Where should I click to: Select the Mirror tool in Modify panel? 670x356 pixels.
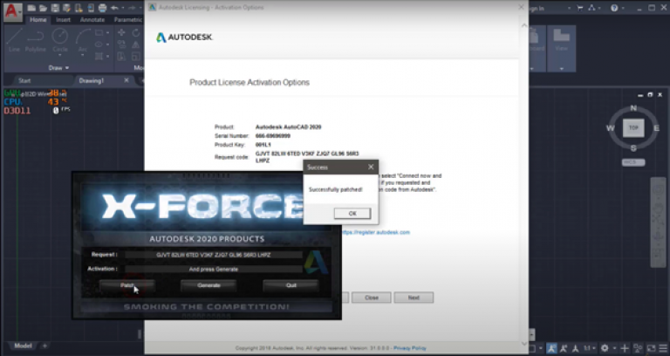pyautogui.click(x=136, y=44)
